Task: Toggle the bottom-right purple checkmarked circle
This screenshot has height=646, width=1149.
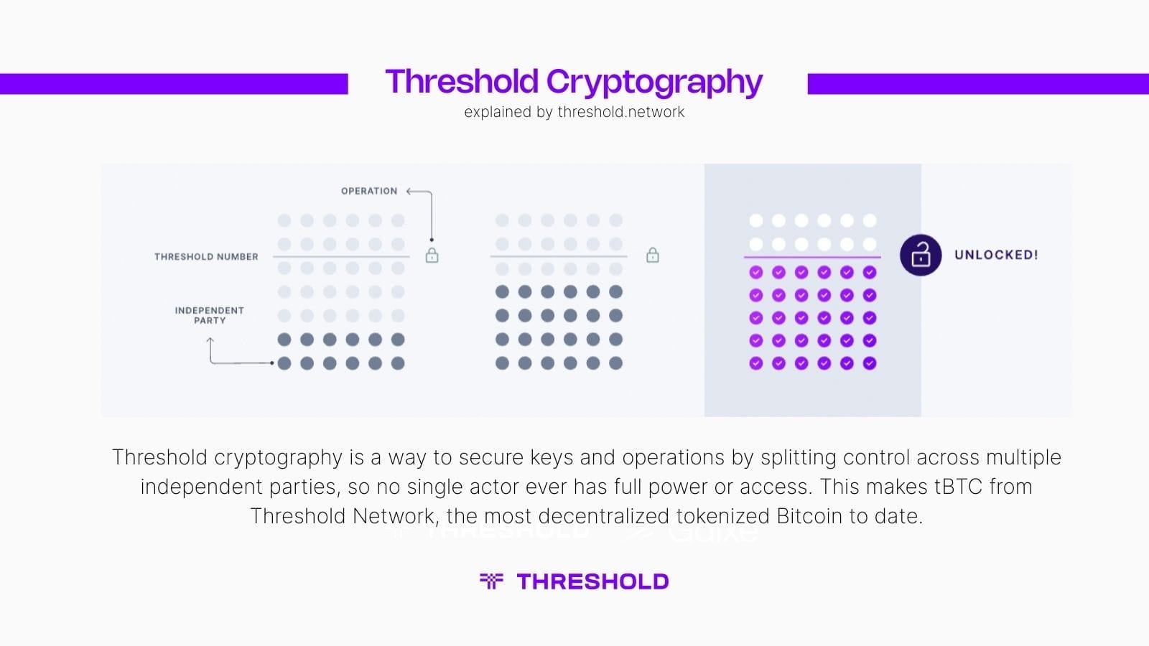Action: click(870, 363)
